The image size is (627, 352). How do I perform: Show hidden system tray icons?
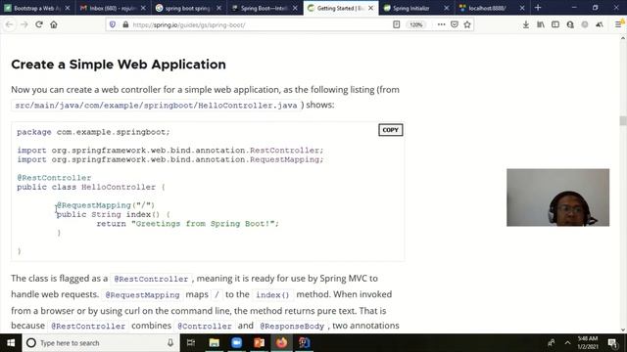(567, 343)
